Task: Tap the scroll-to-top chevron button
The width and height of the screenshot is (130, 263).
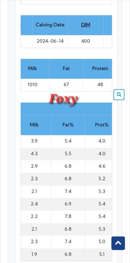Action: [118, 243]
